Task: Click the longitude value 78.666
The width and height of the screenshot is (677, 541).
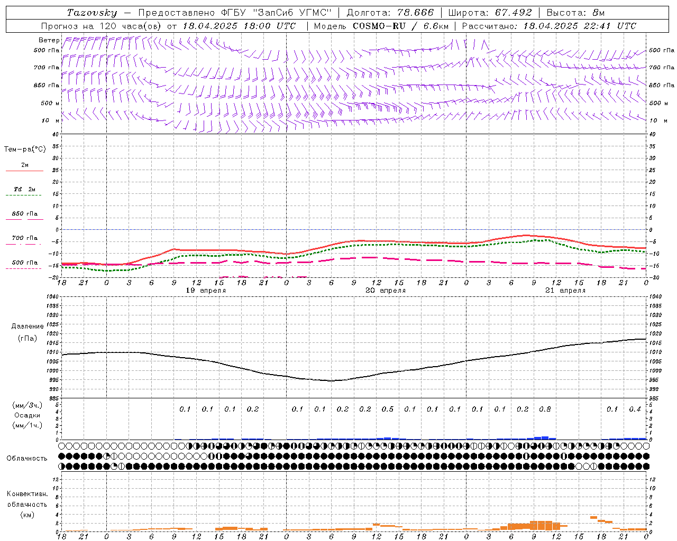Action: 415,13
